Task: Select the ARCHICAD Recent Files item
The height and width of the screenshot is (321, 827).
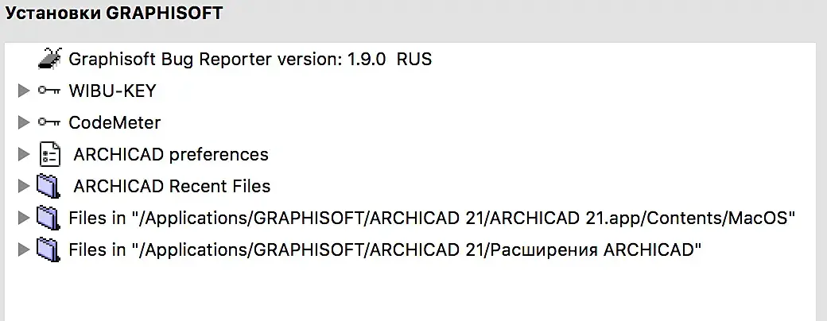Action: click(172, 187)
